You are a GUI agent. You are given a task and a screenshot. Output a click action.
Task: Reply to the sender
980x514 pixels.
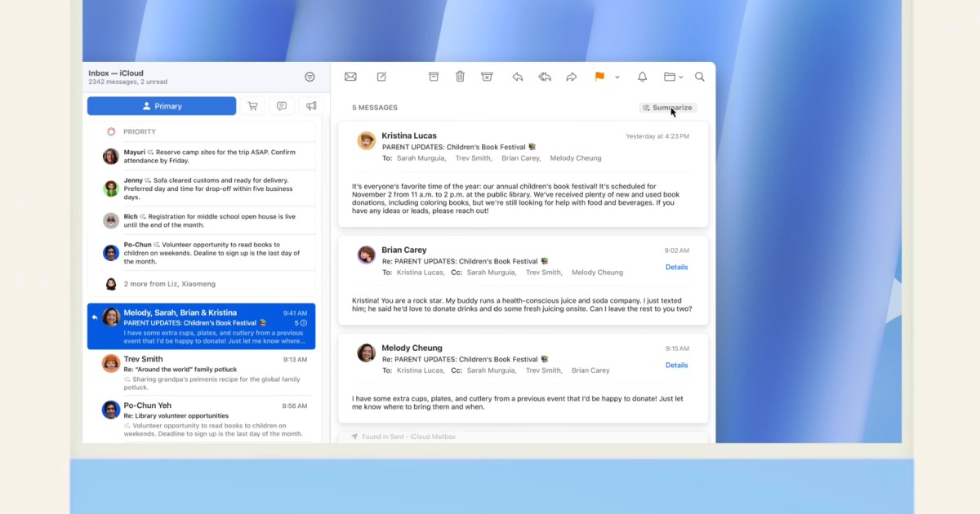(517, 77)
